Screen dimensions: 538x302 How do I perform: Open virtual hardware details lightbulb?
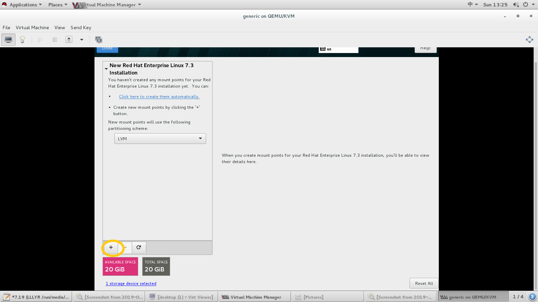click(x=23, y=40)
